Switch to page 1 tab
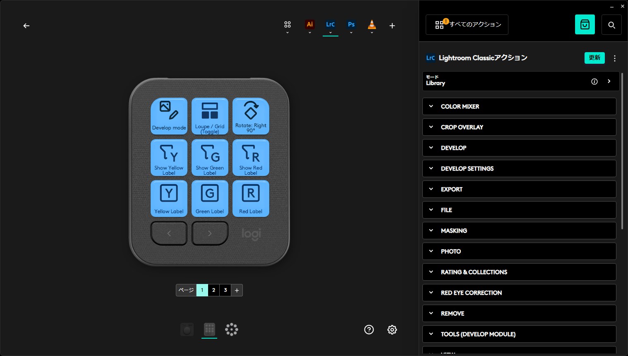 [202, 290]
